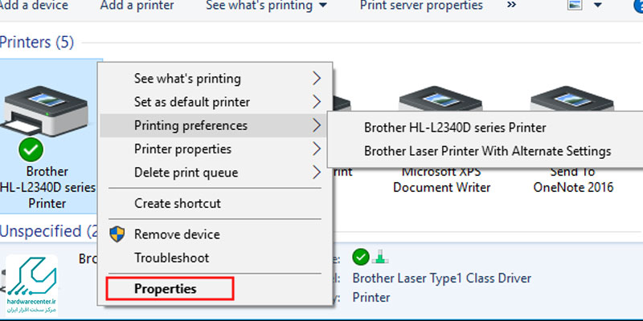Choose Brother Laser Printer With Alternate Settings
The height and width of the screenshot is (321, 643).
click(x=487, y=151)
